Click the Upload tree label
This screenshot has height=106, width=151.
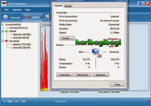click(13, 31)
